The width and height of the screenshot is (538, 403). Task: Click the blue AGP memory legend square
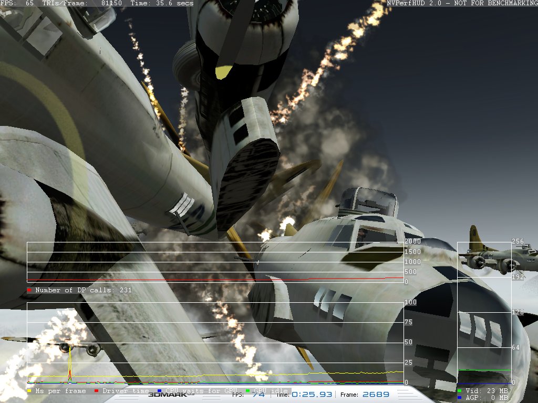tap(459, 398)
